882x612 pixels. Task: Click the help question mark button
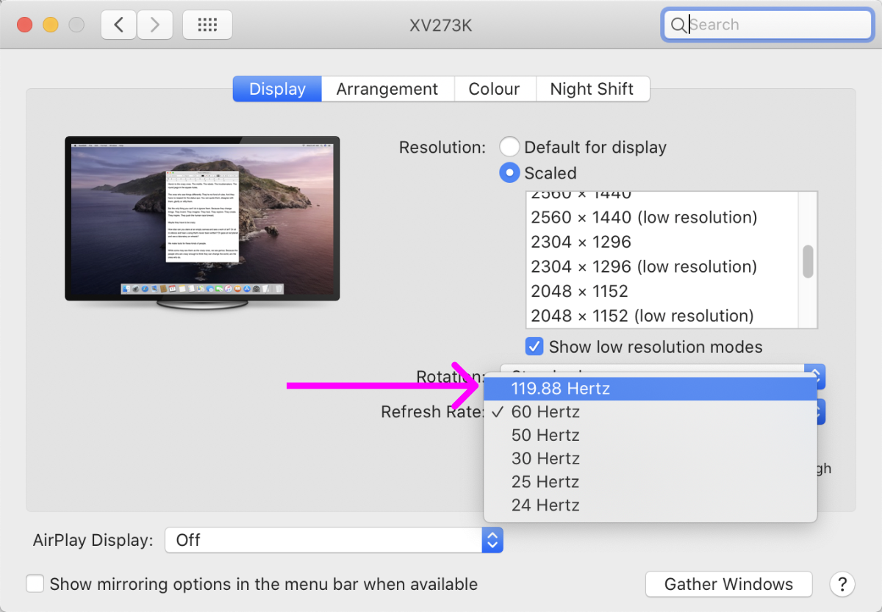pos(842,584)
